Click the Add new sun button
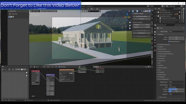The image size is (186, 104). [142, 33]
